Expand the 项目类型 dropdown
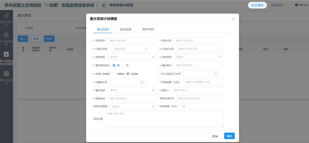This screenshot has height=143, width=309. [x=132, y=57]
